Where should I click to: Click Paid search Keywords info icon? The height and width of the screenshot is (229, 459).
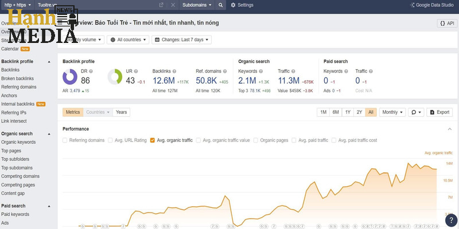[x=346, y=71]
